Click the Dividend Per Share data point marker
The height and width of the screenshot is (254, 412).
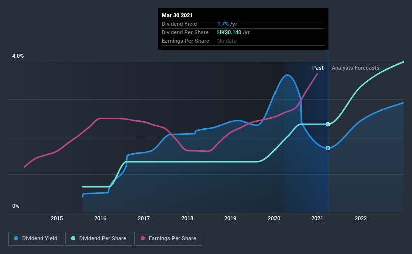coord(328,124)
